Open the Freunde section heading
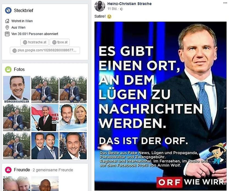The image size is (229, 191). (x=22, y=170)
